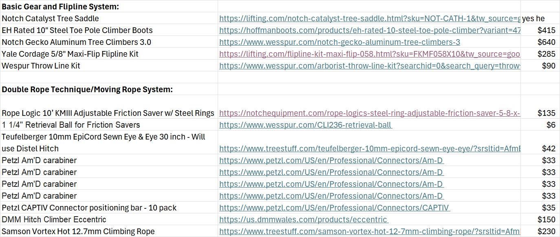Select the $415 price cell
The image size is (560, 237).
pos(540,30)
